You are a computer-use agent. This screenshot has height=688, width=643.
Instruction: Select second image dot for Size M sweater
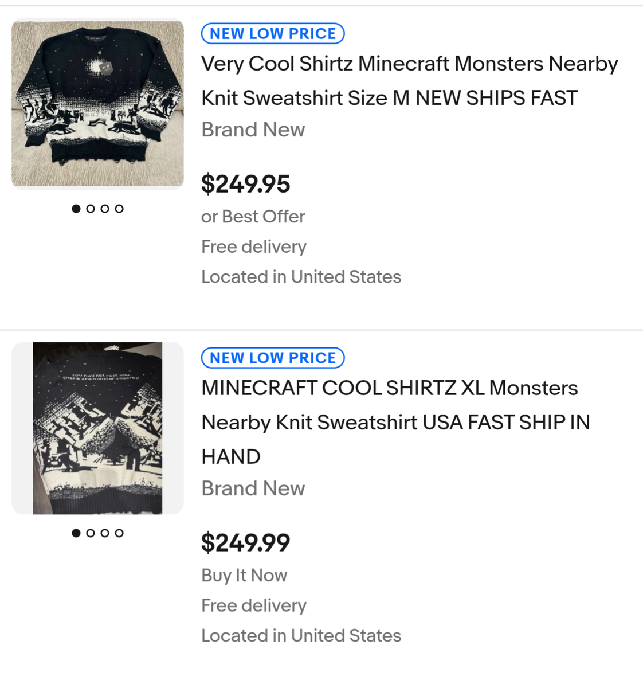click(x=91, y=209)
